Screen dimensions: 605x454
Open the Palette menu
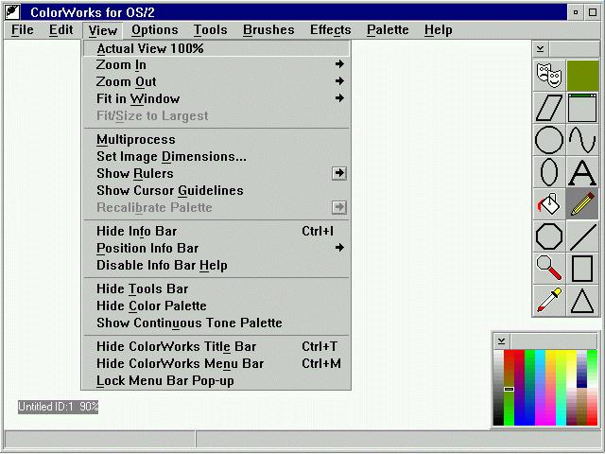pyautogui.click(x=388, y=29)
